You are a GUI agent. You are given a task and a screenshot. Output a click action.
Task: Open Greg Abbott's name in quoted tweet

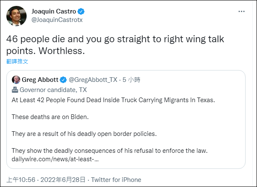point(40,79)
